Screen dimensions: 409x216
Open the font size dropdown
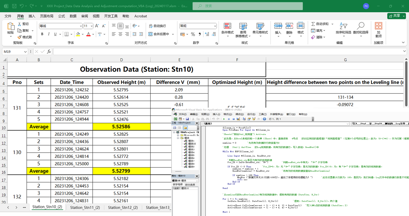(x=92, y=26)
